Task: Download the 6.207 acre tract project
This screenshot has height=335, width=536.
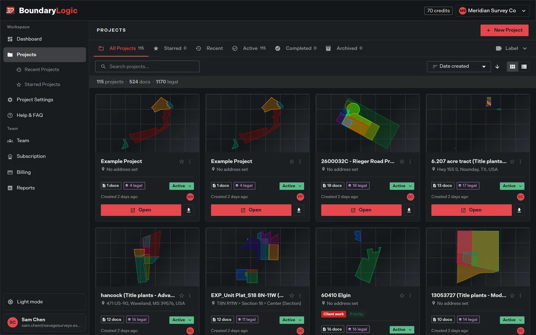Action: (519, 210)
